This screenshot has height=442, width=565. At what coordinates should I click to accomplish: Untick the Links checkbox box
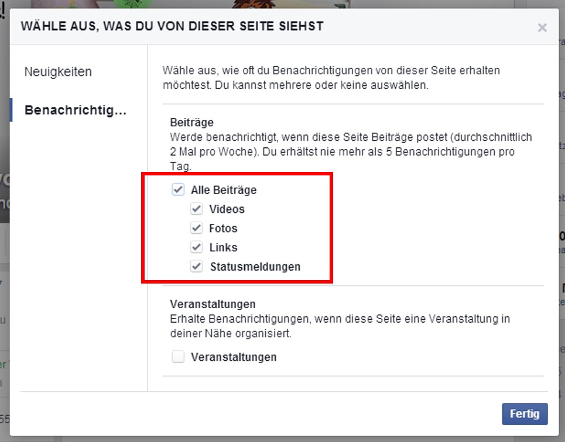coord(196,247)
